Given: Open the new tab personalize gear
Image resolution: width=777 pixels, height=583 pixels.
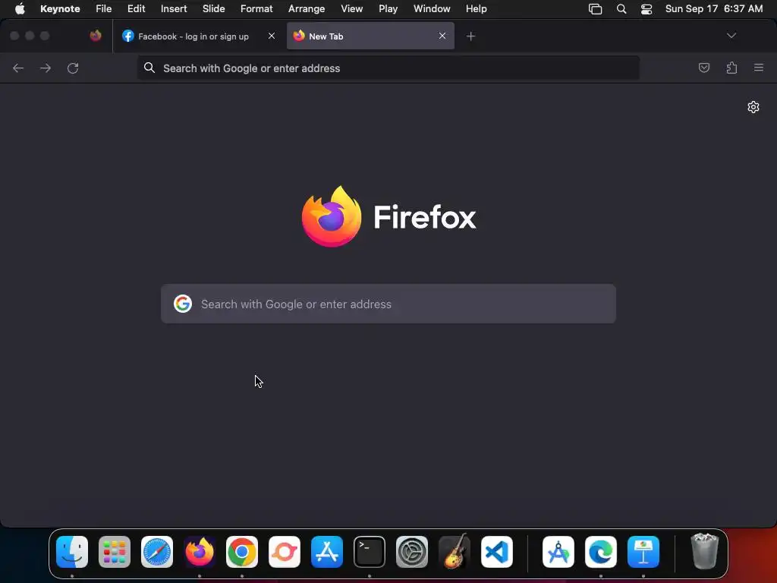Looking at the screenshot, I should [753, 107].
